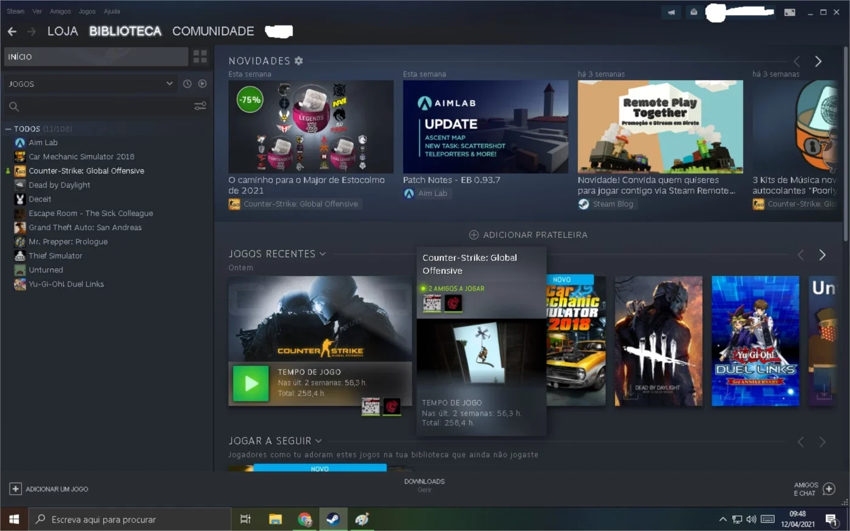Select Dead by Daylight in list

click(x=59, y=185)
